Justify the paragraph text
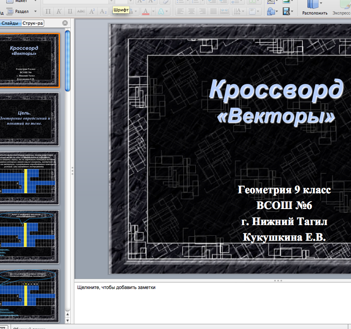The height and width of the screenshot is (329, 351). 213,12
